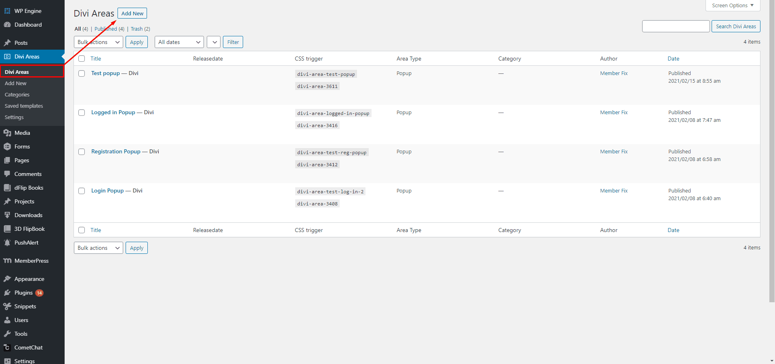Open Divi Areas Settings submenu item
This screenshot has width=775, height=364.
click(x=14, y=117)
